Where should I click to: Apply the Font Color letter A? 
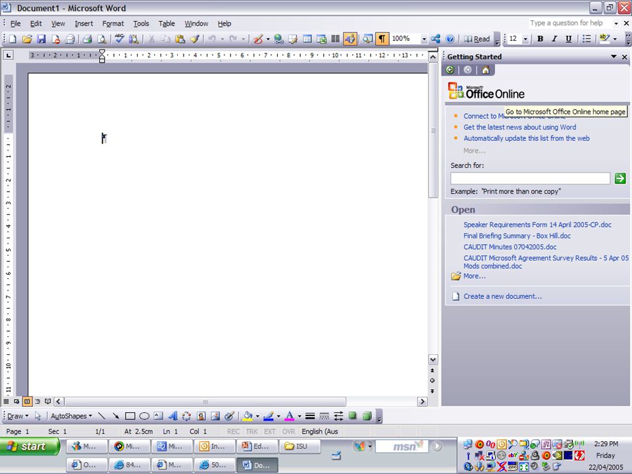click(290, 416)
